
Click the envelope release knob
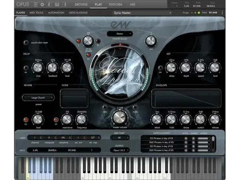coord(215,120)
